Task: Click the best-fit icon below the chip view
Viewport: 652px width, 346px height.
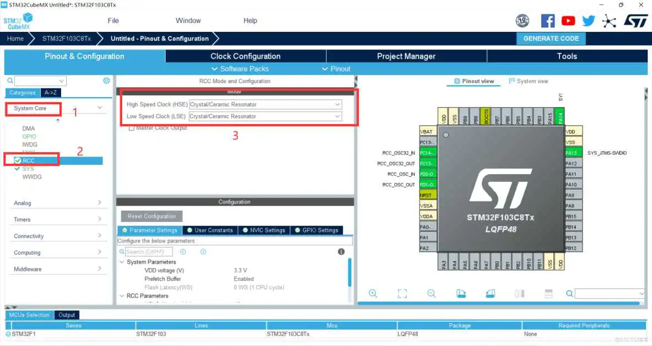Action: tap(403, 293)
